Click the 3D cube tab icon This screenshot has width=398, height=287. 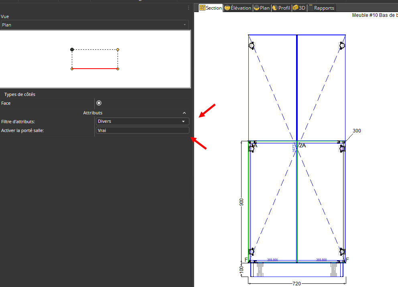coord(295,8)
